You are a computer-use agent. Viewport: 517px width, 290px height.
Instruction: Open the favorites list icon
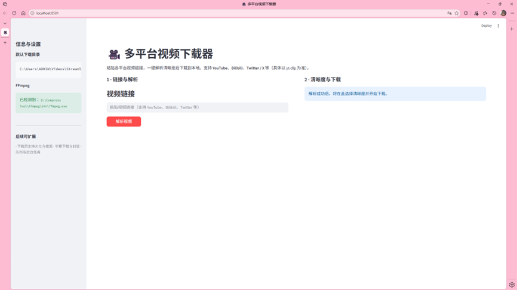click(485, 13)
